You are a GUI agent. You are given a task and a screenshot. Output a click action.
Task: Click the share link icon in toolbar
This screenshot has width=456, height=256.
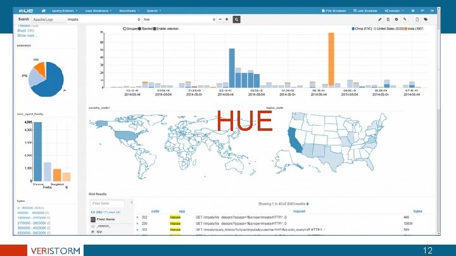tap(405, 20)
